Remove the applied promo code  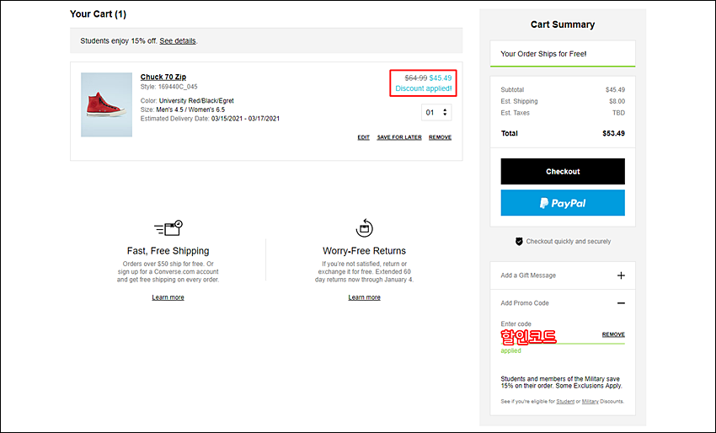point(613,334)
